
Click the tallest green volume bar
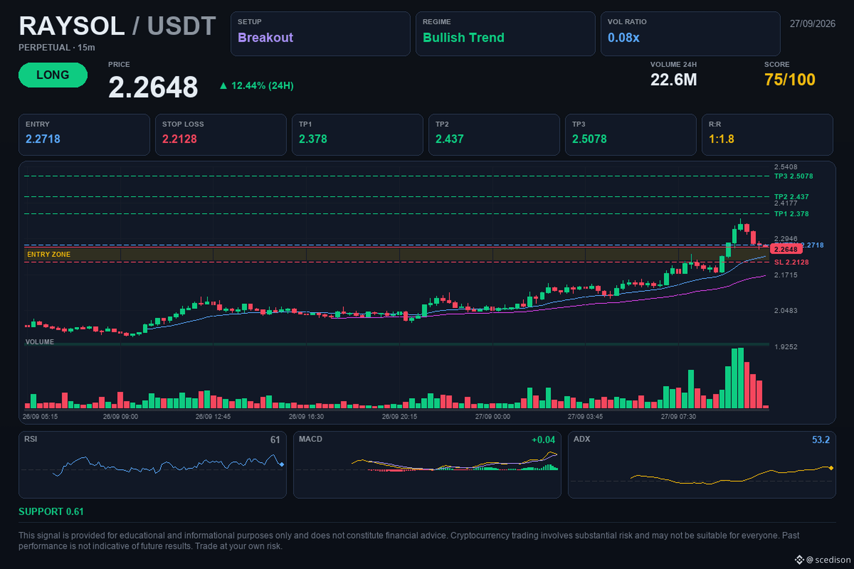click(x=741, y=378)
